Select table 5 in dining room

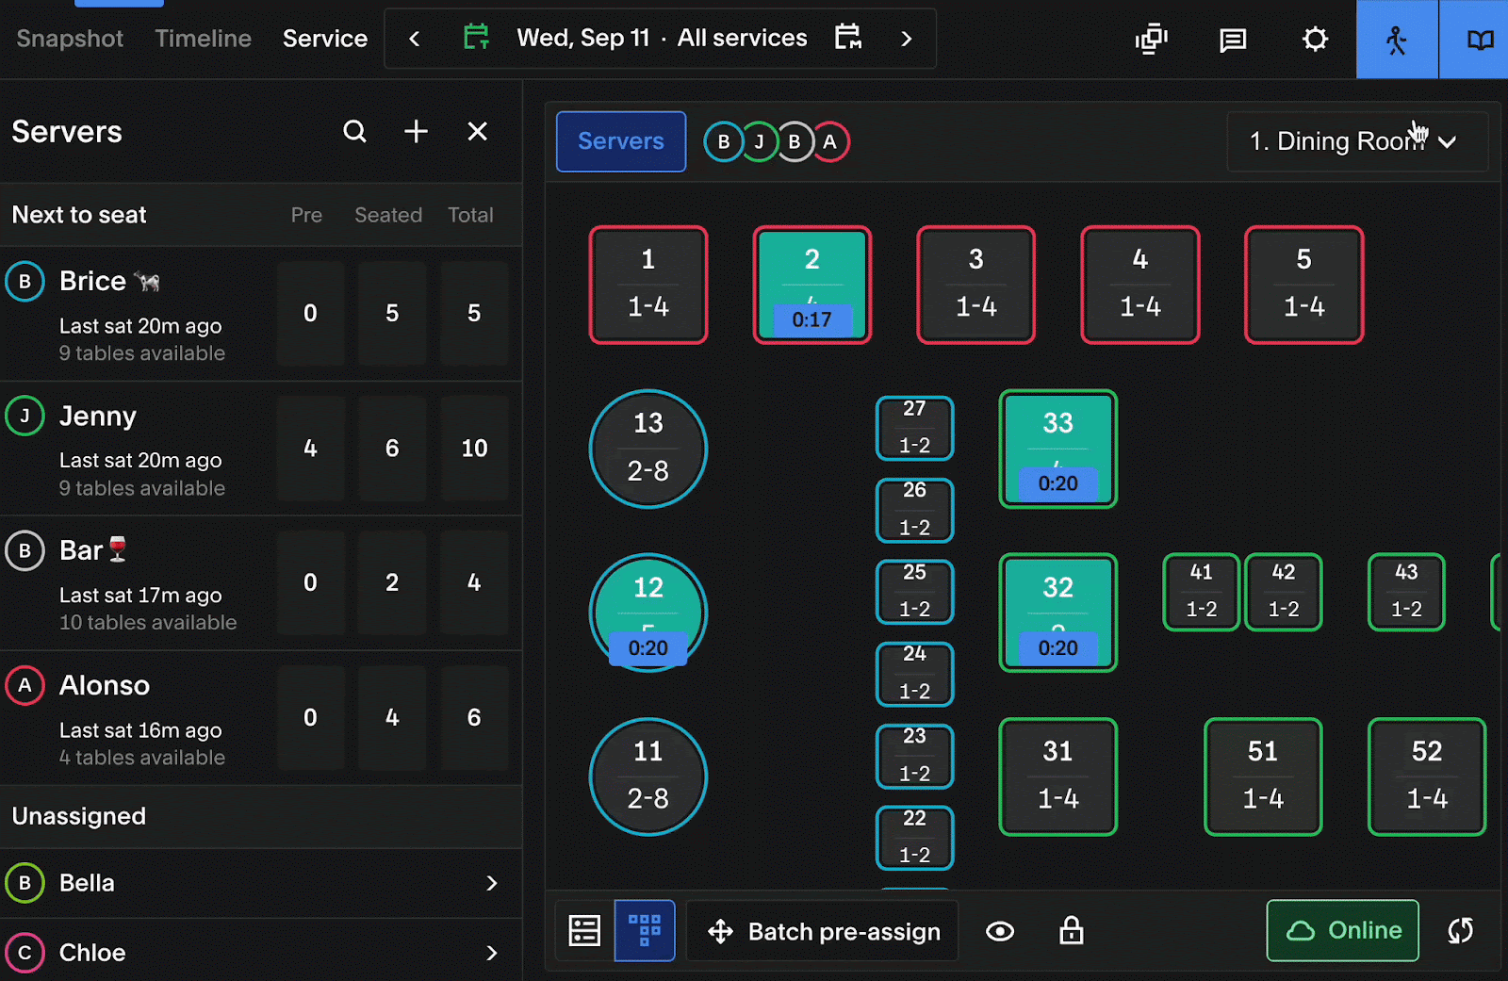tap(1304, 285)
